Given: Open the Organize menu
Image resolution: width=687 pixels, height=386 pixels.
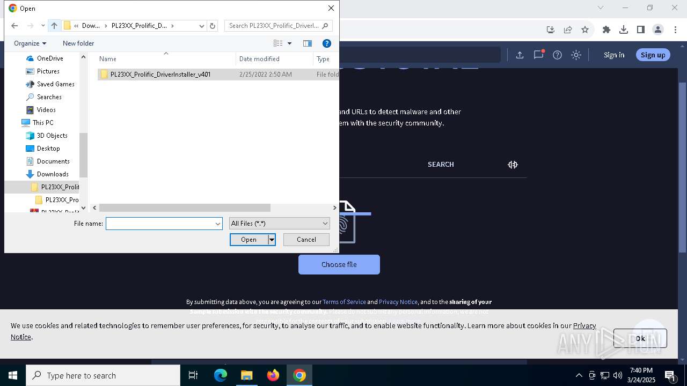Looking at the screenshot, I should [30, 43].
